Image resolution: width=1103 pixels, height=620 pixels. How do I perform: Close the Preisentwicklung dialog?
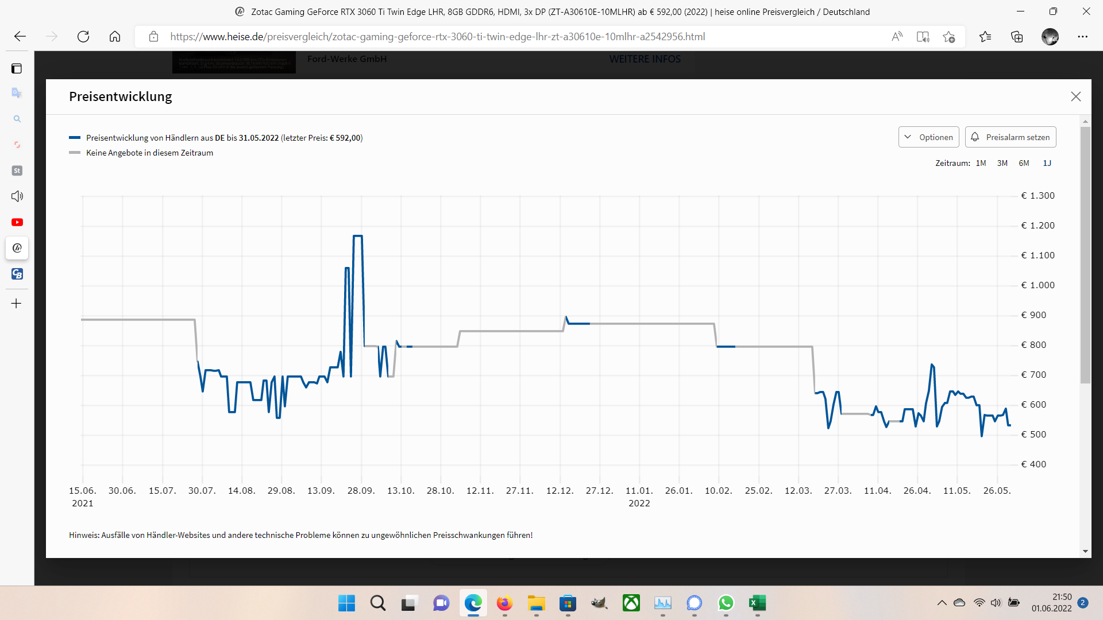1075,96
